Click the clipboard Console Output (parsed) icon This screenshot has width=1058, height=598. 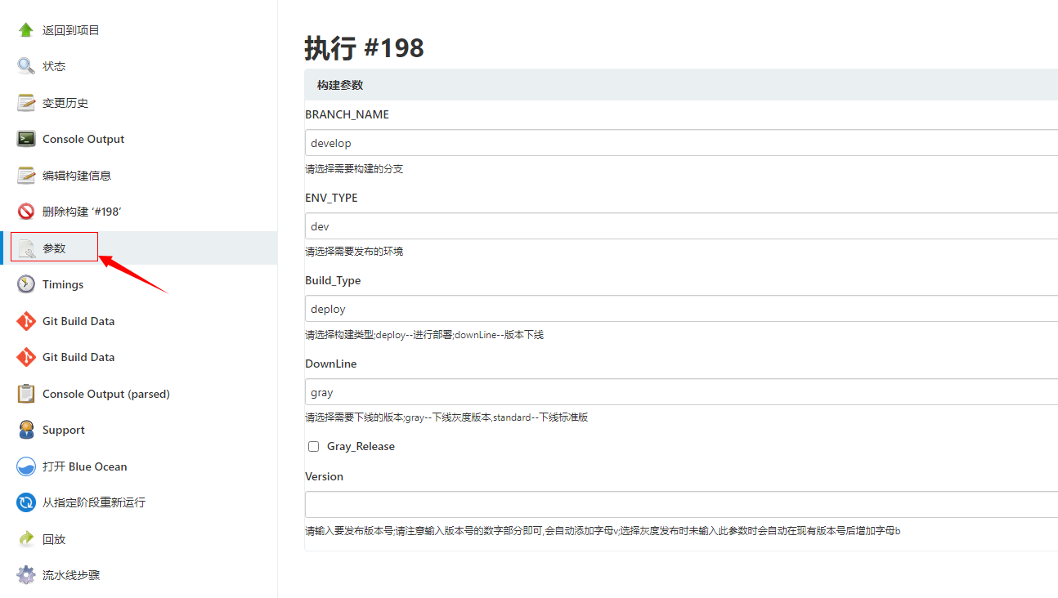pos(26,394)
